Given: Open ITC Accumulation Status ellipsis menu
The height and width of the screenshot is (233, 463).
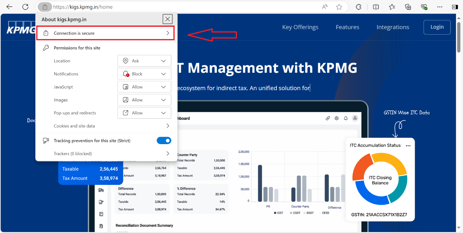Looking at the screenshot, I should 408,146.
